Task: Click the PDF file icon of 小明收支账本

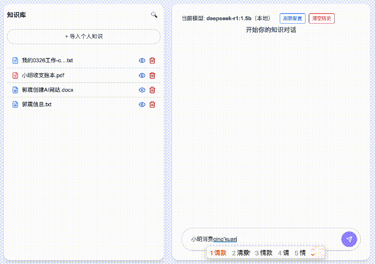Action: pyautogui.click(x=15, y=75)
